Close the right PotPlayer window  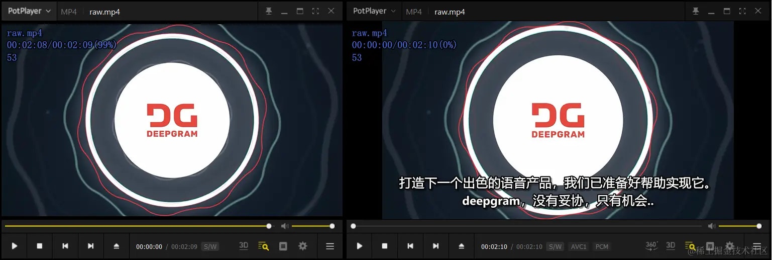[758, 11]
